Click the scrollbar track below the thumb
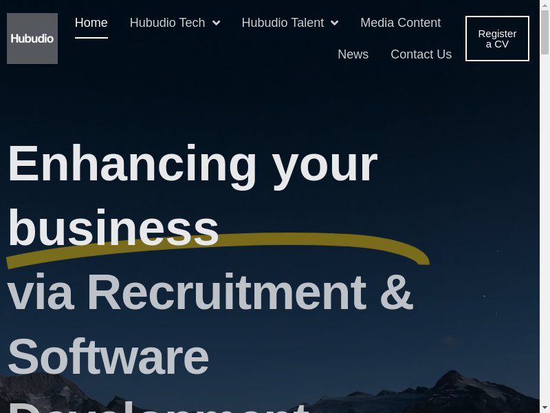 point(544,229)
